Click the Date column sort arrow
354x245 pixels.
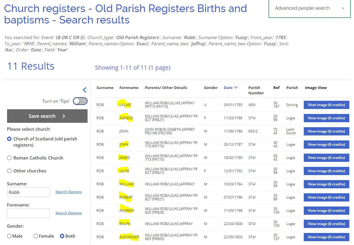tap(236, 88)
